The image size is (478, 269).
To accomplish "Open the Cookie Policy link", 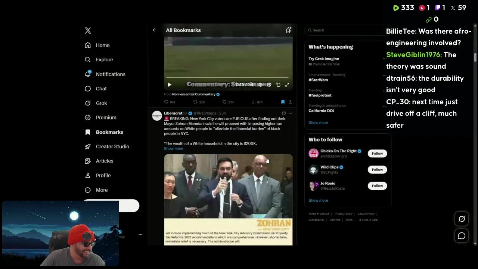I will click(x=366, y=214).
